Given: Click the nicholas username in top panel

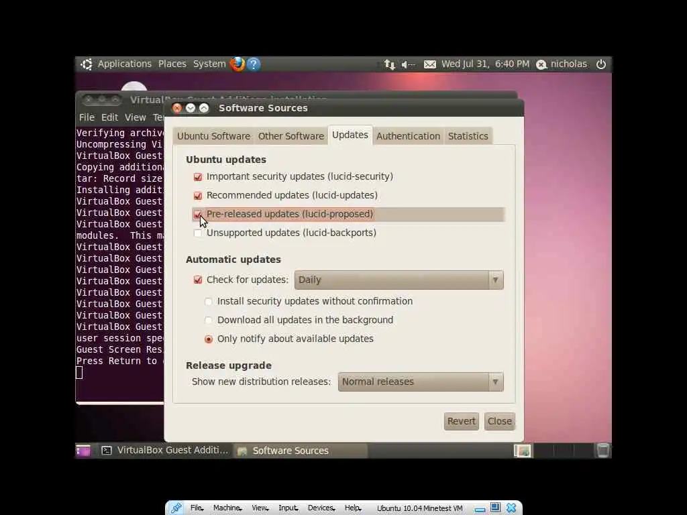Looking at the screenshot, I should point(569,64).
